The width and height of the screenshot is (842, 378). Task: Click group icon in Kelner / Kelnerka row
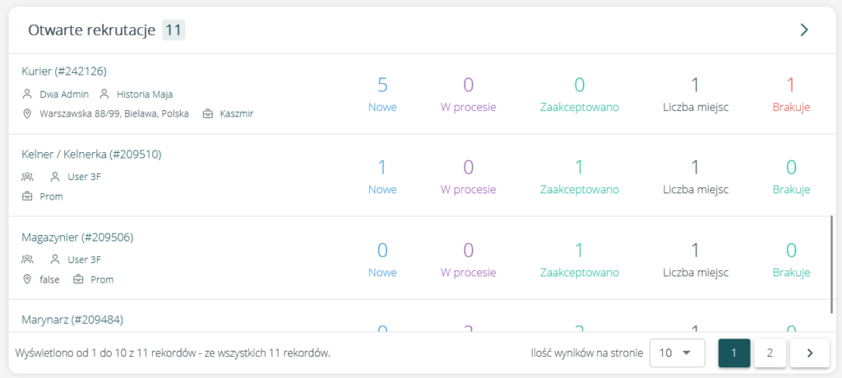click(x=27, y=177)
